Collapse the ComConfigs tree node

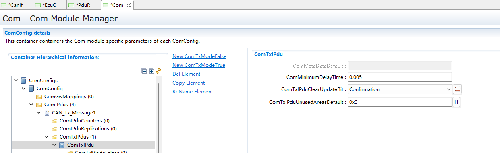pyautogui.click(x=16, y=81)
